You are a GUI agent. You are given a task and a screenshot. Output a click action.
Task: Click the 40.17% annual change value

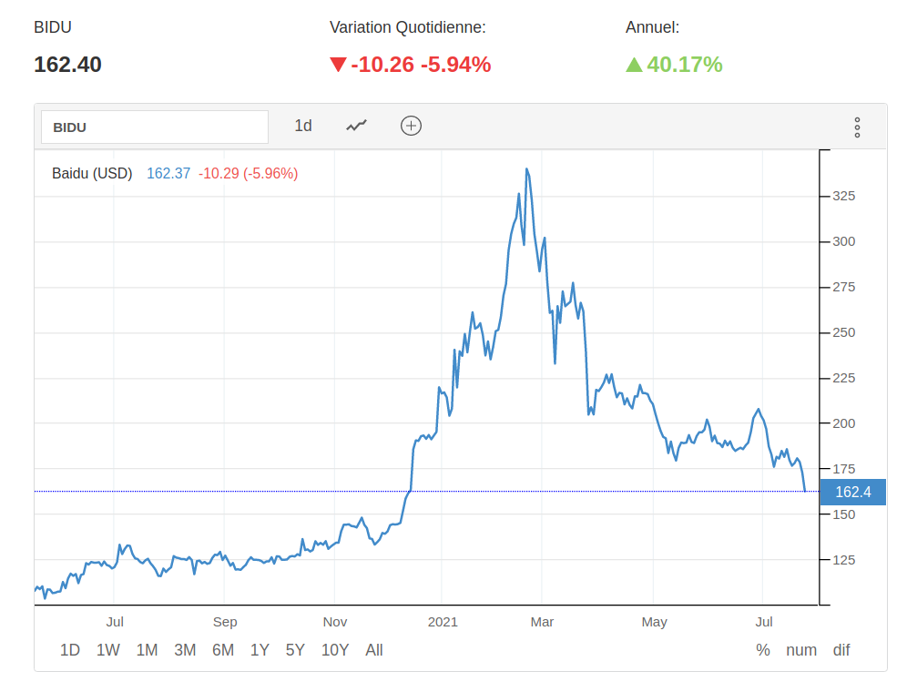tap(685, 65)
